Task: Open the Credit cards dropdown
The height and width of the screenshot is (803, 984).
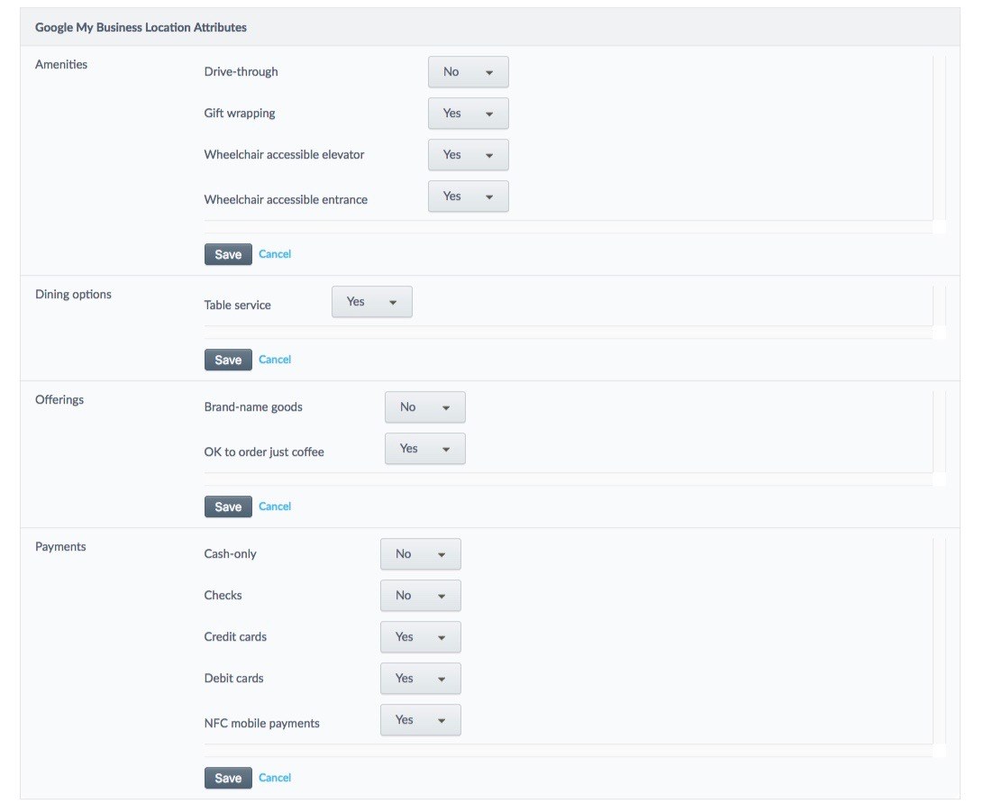Action: tap(420, 637)
